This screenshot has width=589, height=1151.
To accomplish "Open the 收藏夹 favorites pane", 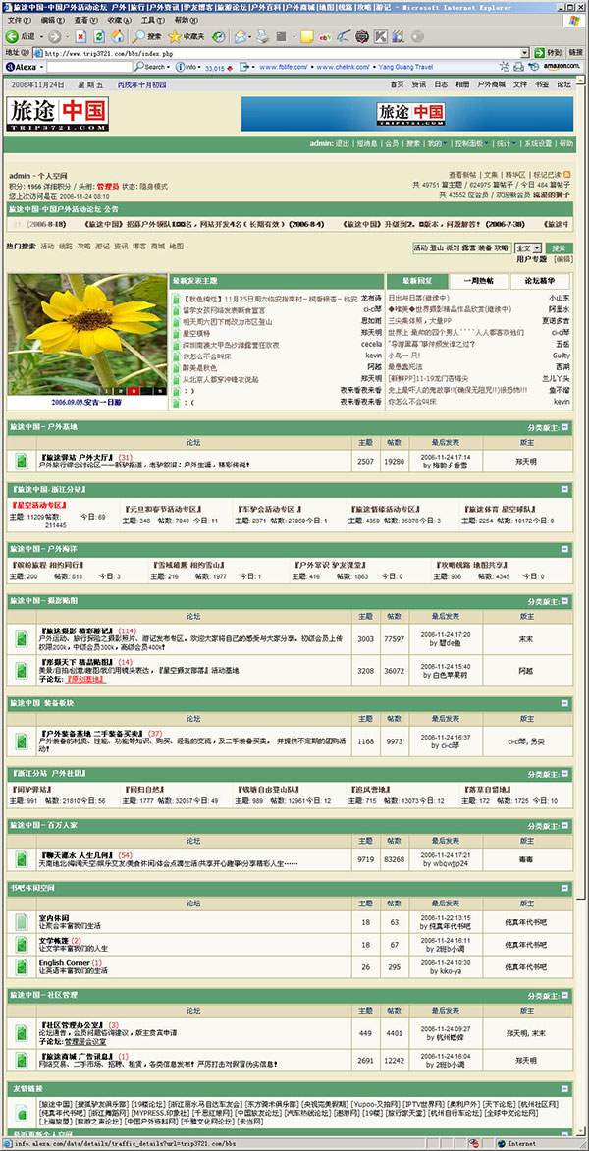I will click(x=187, y=36).
